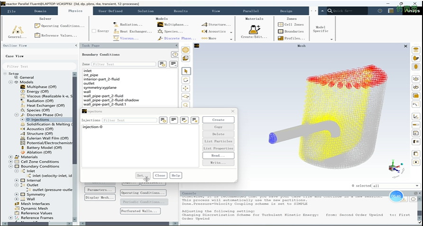This screenshot has height=226, width=423.
Task: Expand the More models dropdown
Action: click(x=231, y=39)
